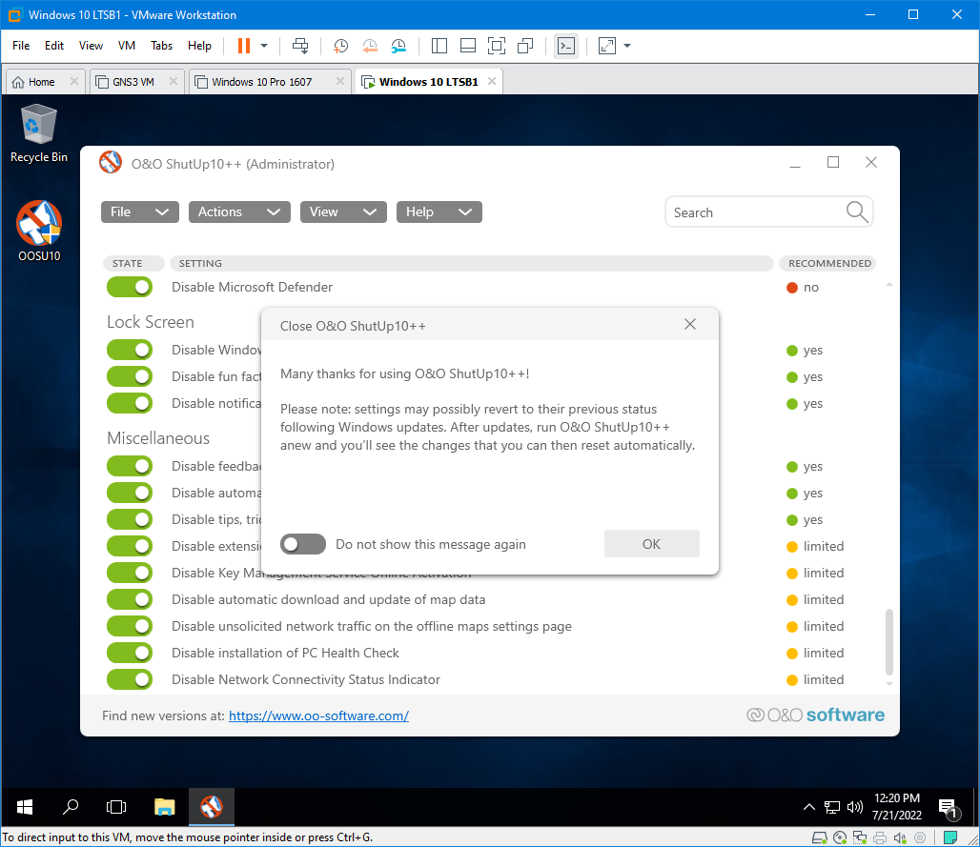
Task: Open the Windows Start menu
Action: point(25,807)
